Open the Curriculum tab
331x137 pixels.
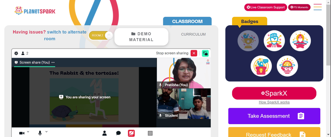pos(193,34)
